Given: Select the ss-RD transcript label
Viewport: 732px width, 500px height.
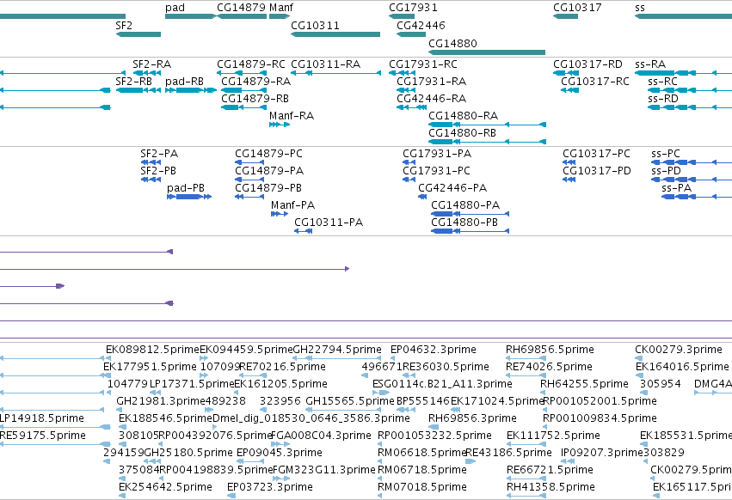Looking at the screenshot, I should coord(663,99).
